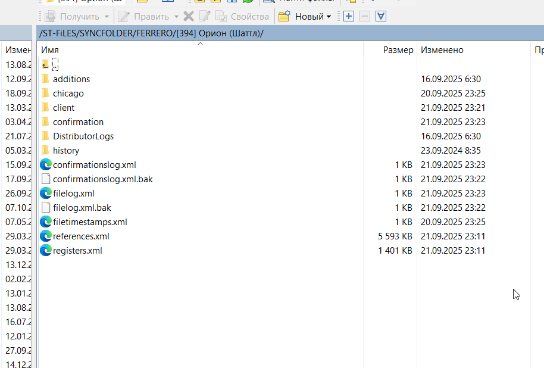Click the confirmationslog.xml Edge file icon
Image resolution: width=544 pixels, height=368 pixels.
tap(46, 164)
